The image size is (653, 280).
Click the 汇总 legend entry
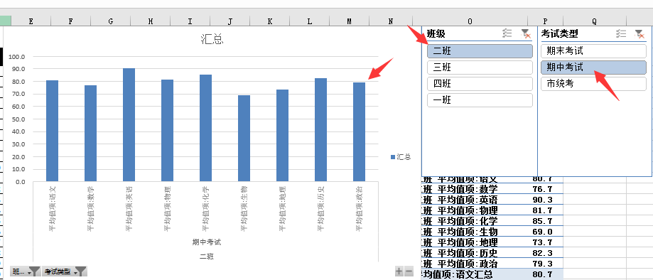(401, 156)
